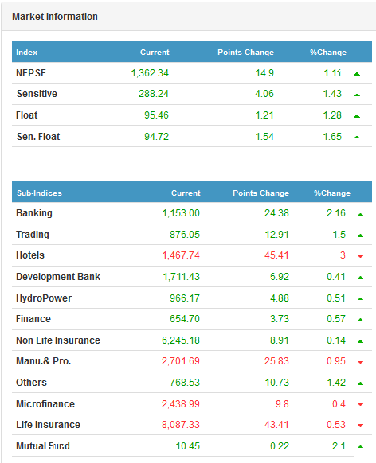Click Current header in Sub-Indices table
Screen dimensions: 376x463
pos(186,193)
